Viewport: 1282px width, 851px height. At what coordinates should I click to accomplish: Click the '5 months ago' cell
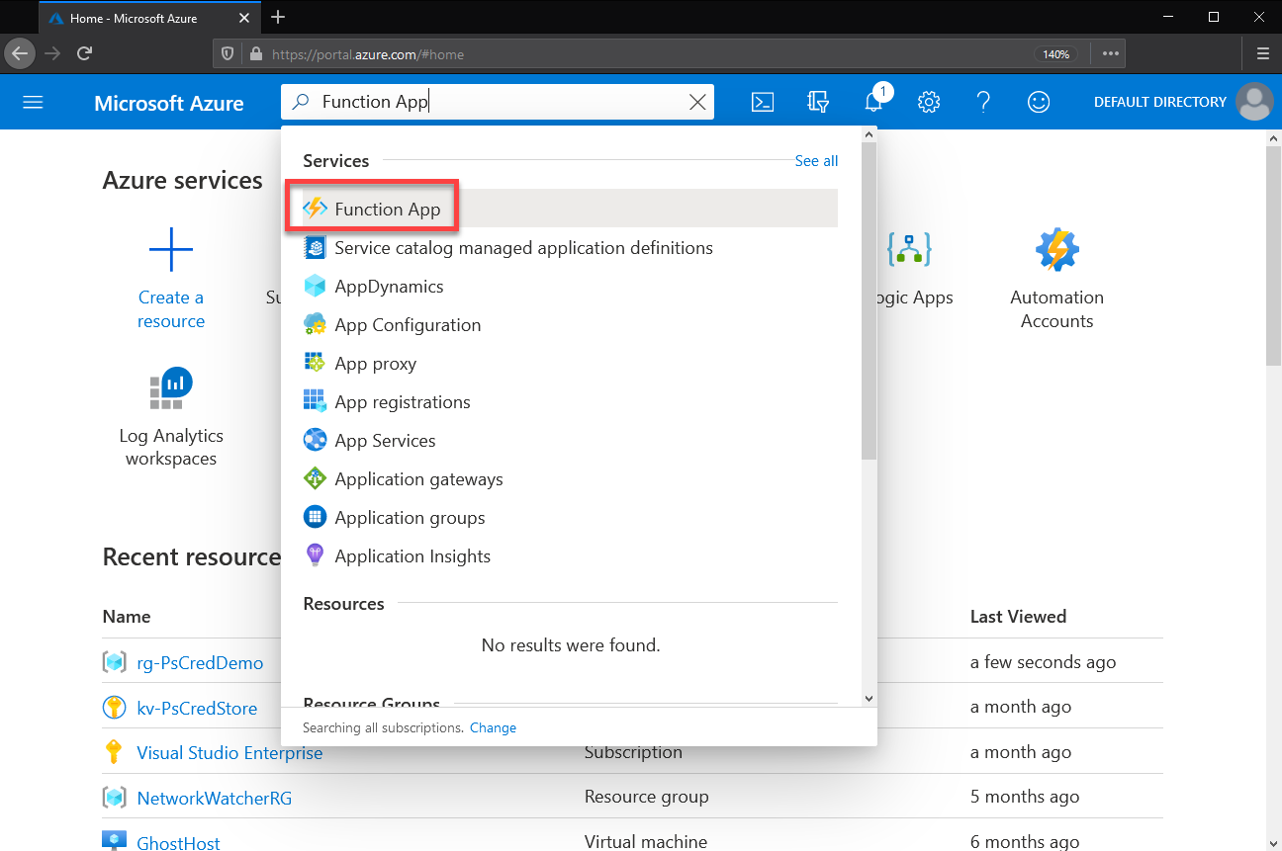point(1024,797)
